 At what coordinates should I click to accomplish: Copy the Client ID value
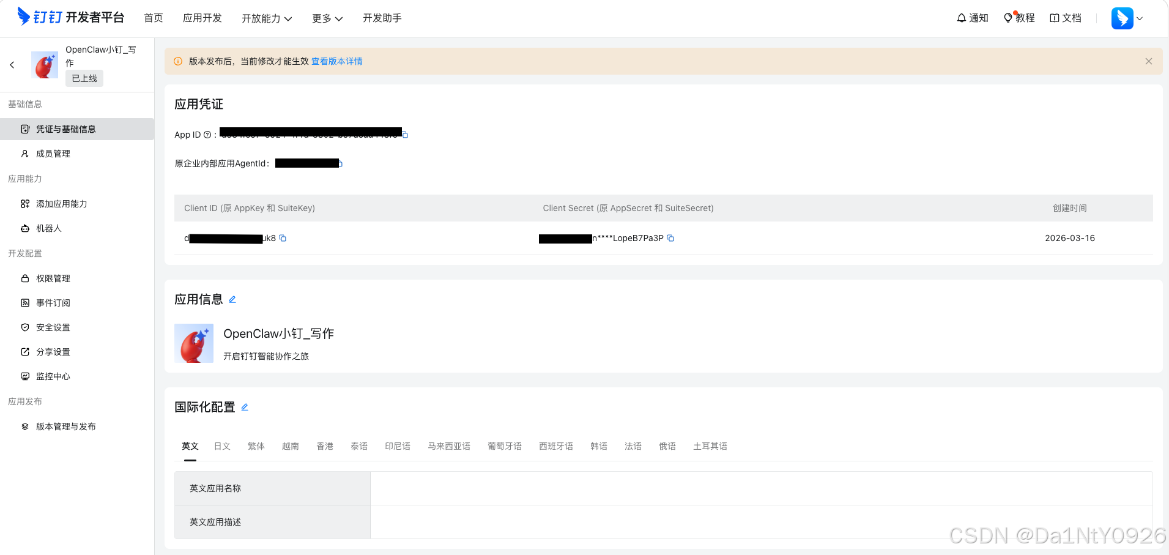(283, 238)
